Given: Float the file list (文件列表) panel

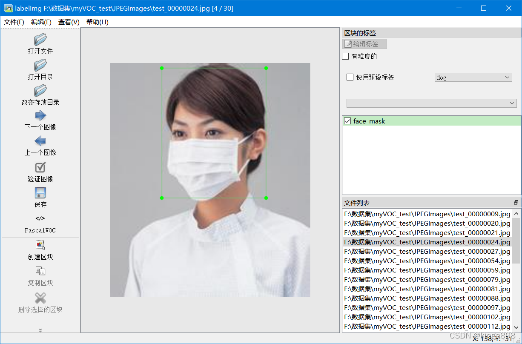Looking at the screenshot, I should (516, 203).
